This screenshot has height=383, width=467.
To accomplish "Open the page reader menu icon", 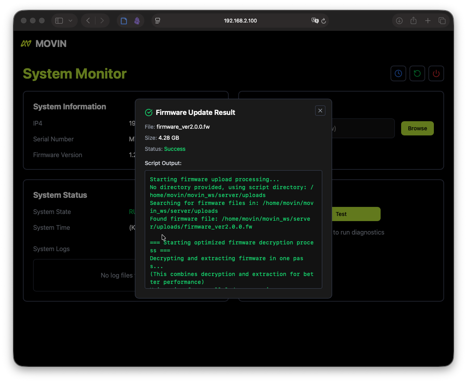I will [158, 21].
